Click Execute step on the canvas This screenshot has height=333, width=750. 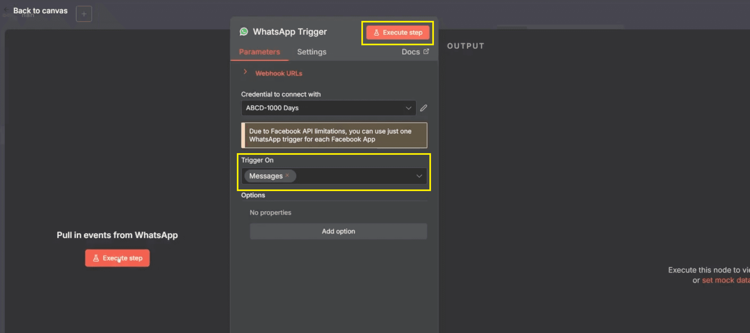coord(117,258)
